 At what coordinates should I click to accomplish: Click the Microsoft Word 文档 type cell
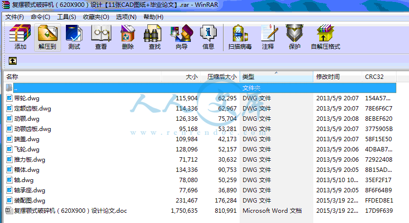tap(272, 211)
